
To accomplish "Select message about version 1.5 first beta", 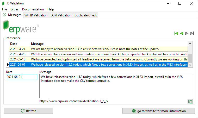I will [x=109, y=49].
